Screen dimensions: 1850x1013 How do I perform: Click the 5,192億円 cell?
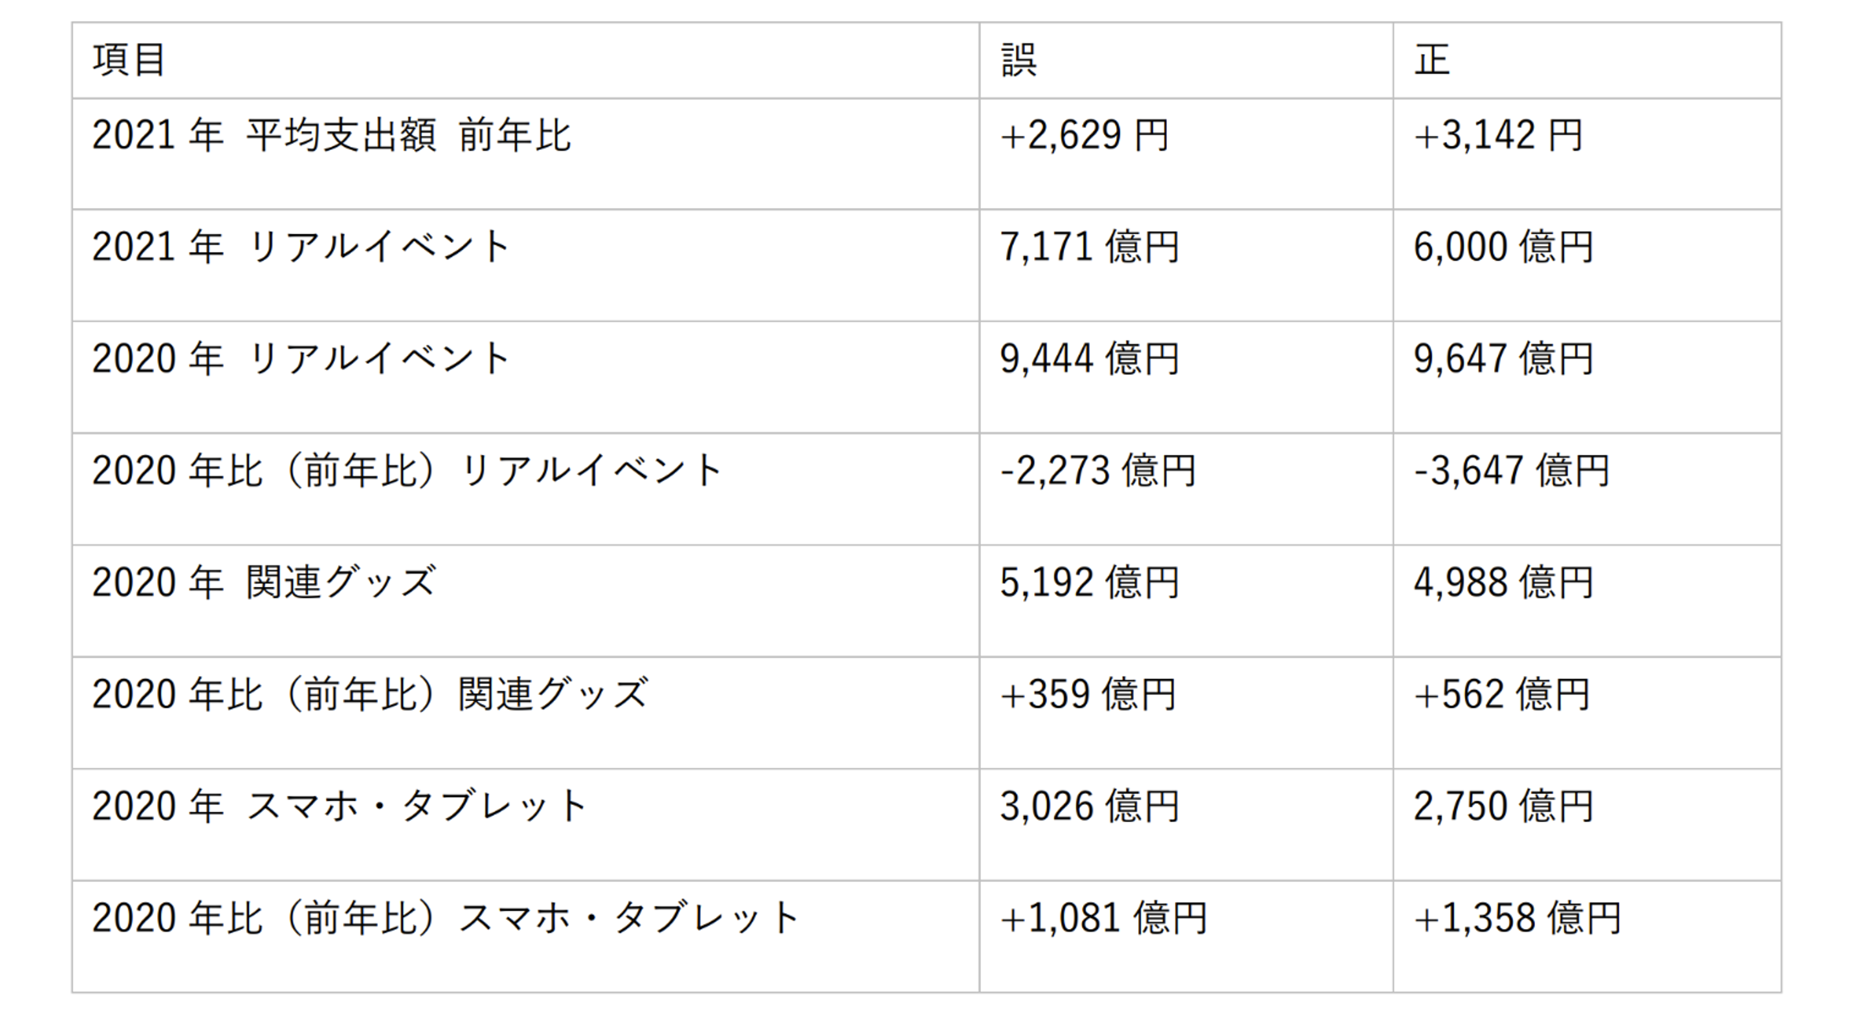pyautogui.click(x=1089, y=582)
